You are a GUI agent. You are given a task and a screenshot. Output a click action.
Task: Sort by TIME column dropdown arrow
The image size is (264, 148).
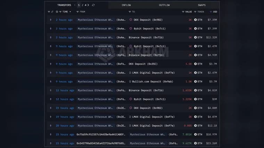click(70, 12)
